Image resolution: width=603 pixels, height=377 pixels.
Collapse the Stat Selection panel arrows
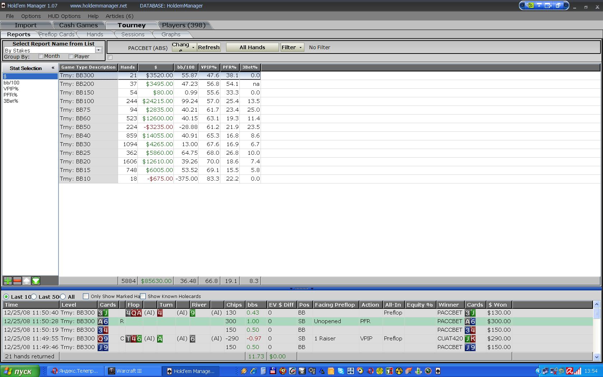[x=53, y=68]
